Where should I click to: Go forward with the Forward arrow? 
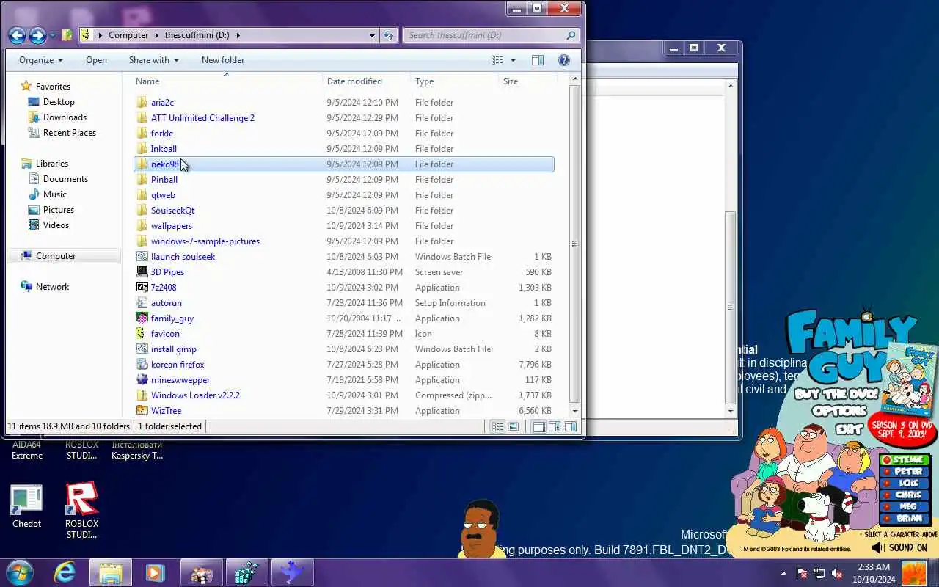click(37, 34)
